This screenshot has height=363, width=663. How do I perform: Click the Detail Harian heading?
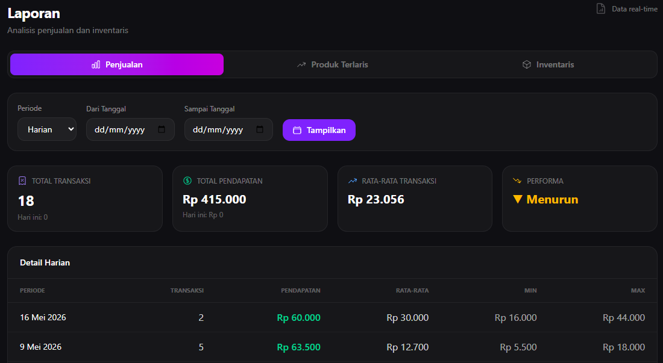coord(45,262)
